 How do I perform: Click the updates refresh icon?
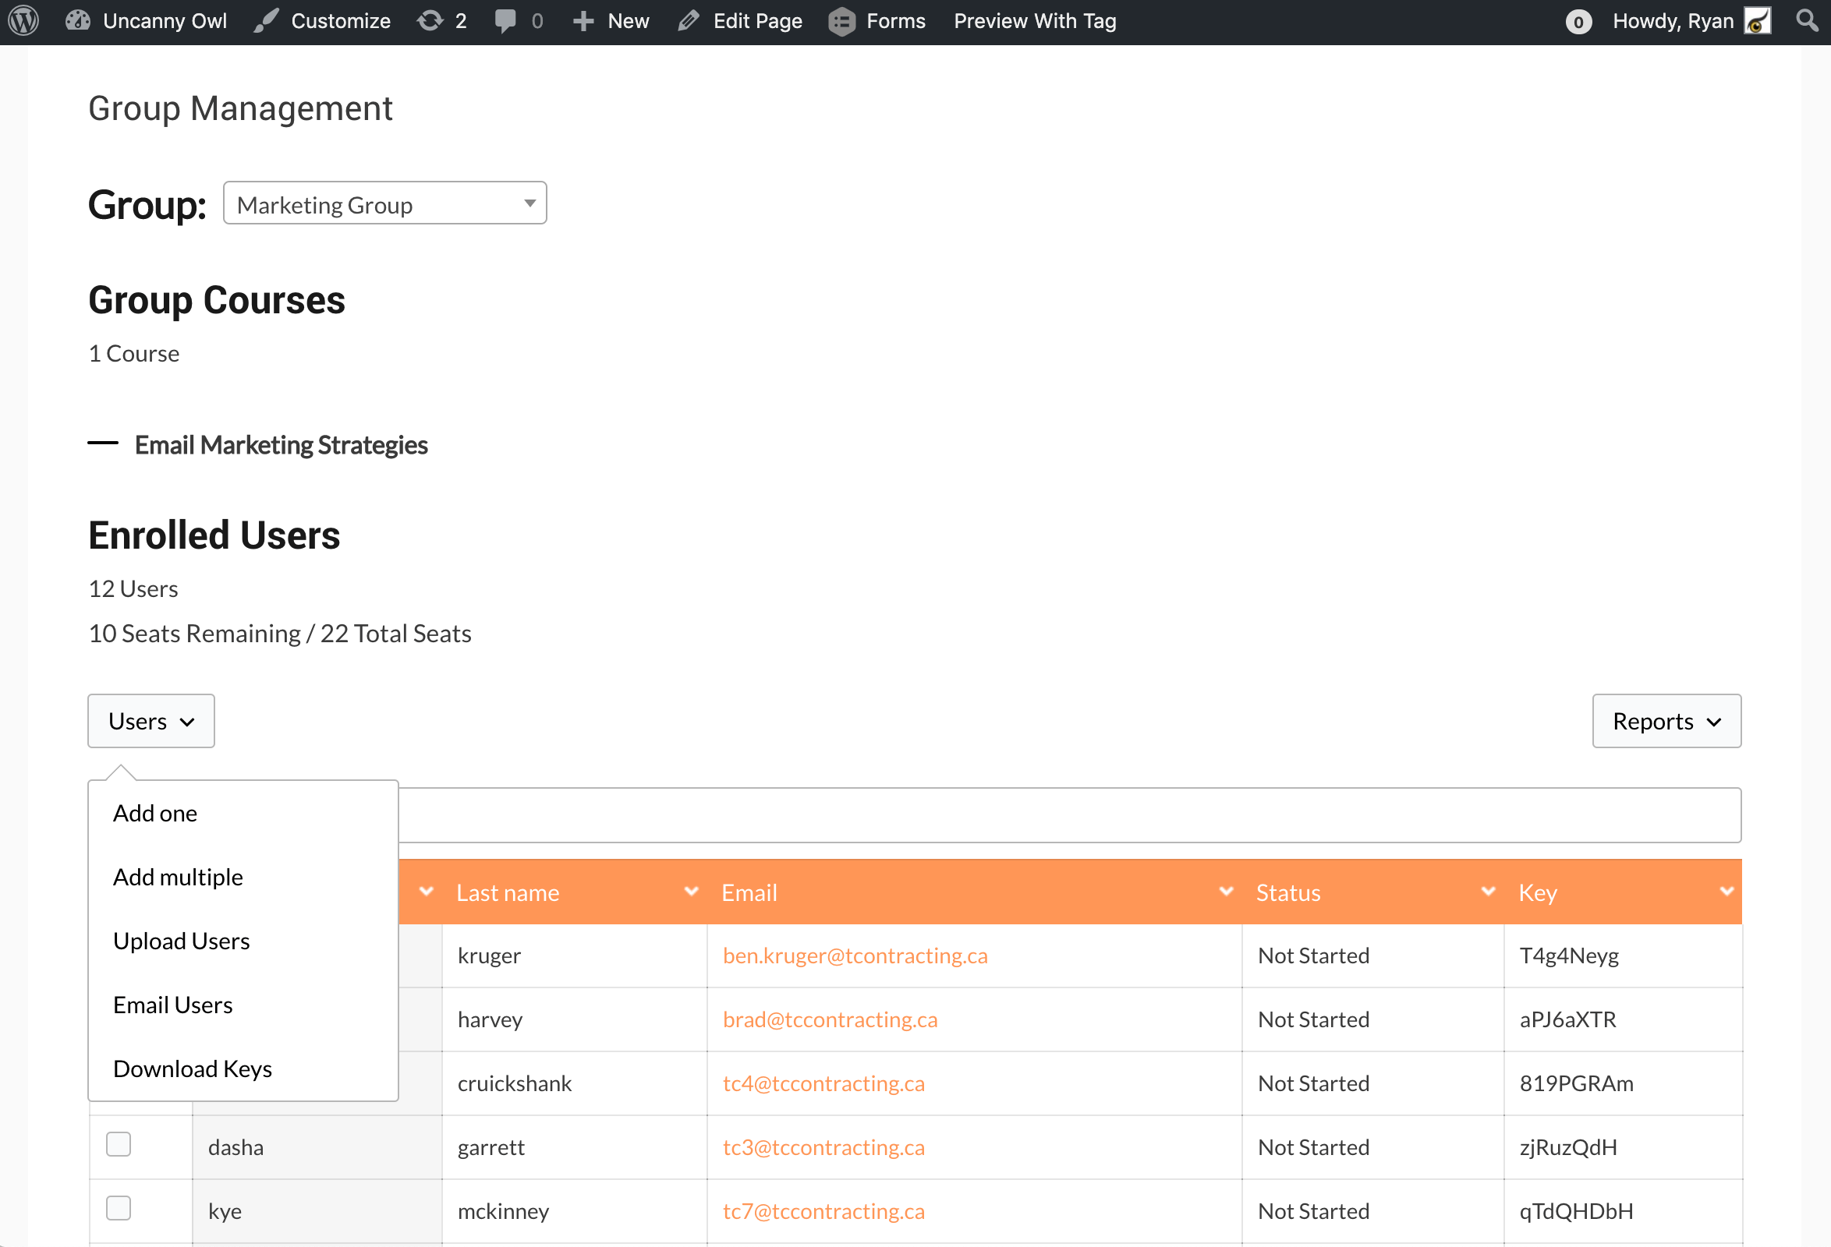click(x=430, y=21)
